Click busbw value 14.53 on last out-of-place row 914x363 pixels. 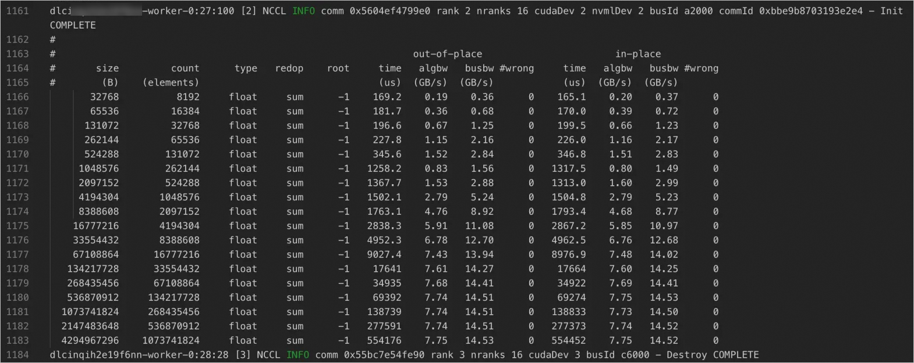[479, 340]
